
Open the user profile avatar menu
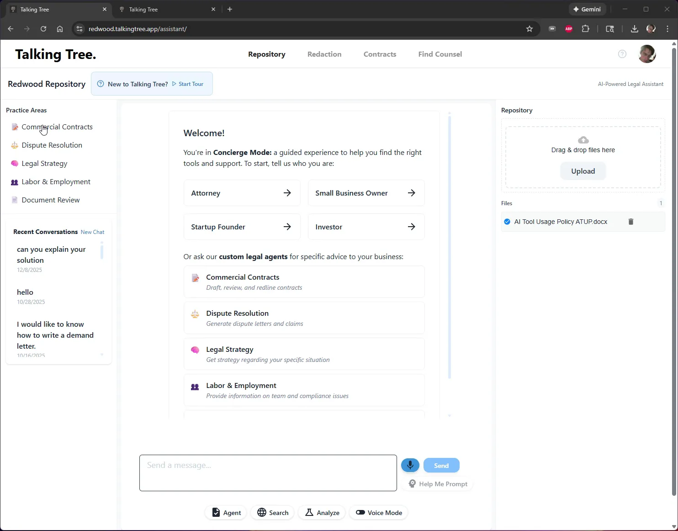pyautogui.click(x=647, y=54)
